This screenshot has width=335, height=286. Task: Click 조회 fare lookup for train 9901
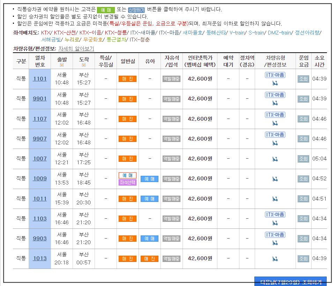pos(303,99)
